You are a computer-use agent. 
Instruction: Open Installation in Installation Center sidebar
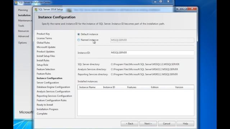click(24, 15)
